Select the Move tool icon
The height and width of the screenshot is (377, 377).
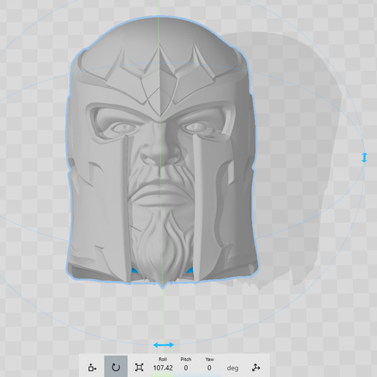92,368
